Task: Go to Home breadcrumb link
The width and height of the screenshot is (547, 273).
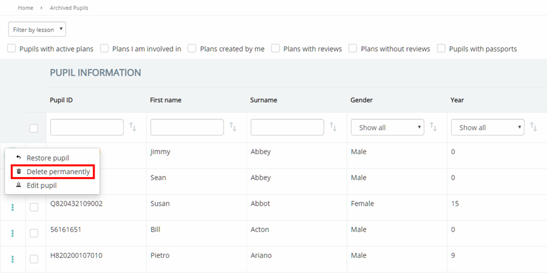Action: (25, 8)
